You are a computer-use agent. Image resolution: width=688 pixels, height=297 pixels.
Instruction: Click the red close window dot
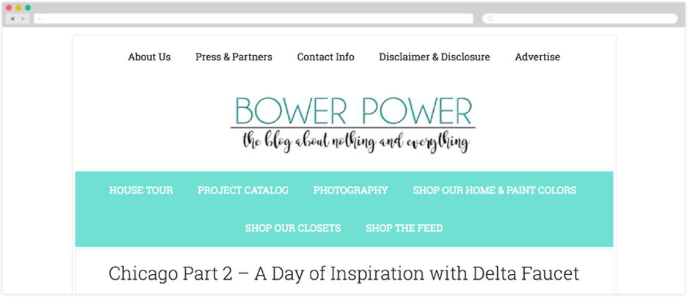point(9,8)
